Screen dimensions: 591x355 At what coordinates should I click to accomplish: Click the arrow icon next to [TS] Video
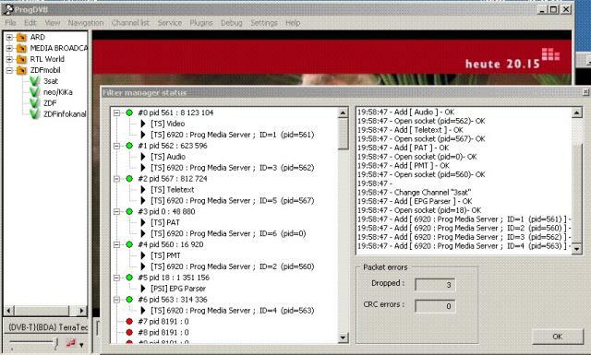coord(143,124)
